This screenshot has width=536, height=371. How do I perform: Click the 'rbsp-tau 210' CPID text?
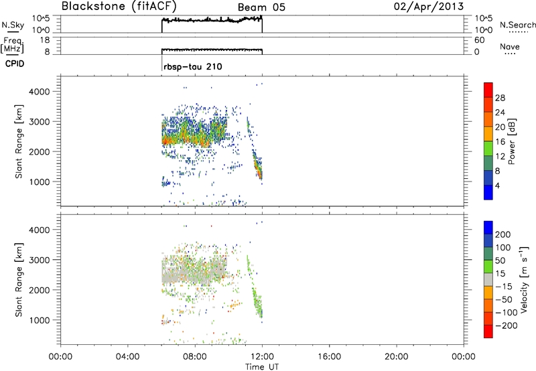coord(193,66)
